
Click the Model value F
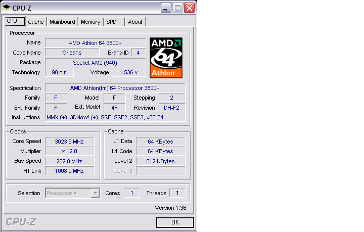click(x=114, y=98)
